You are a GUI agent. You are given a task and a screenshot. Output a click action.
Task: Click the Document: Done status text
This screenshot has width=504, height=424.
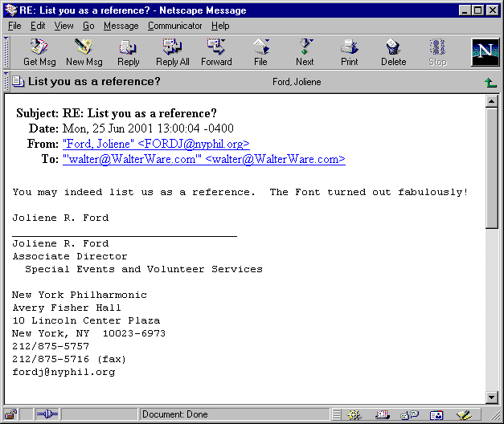[x=175, y=414]
